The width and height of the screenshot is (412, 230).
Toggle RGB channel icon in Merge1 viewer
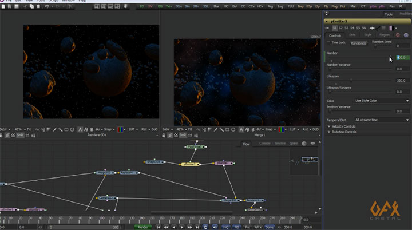[281, 129]
